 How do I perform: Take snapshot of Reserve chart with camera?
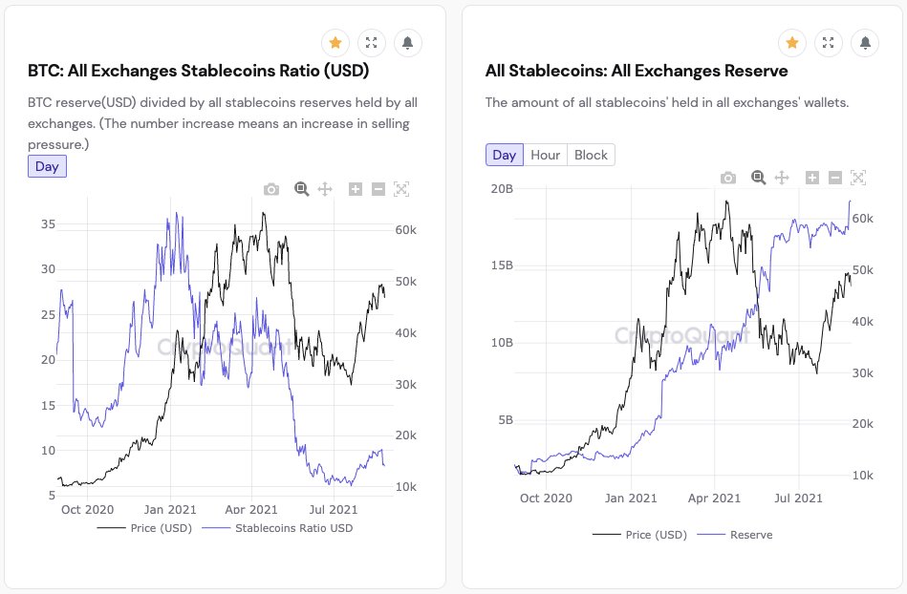[x=728, y=178]
